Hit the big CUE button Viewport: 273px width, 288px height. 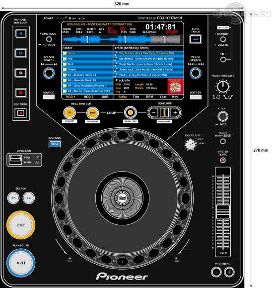pos(21,225)
